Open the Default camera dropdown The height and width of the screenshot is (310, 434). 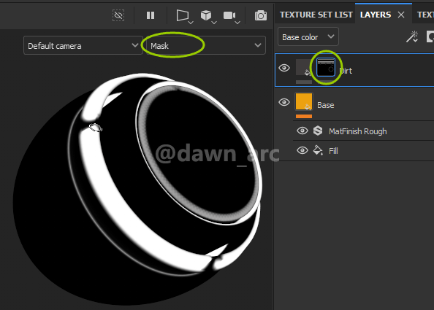[83, 45]
